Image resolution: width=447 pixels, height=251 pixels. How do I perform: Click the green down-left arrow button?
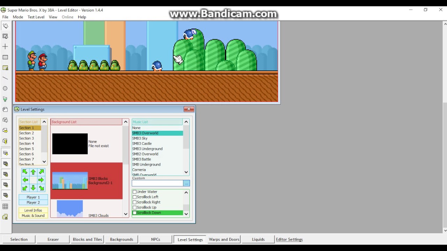tap(25, 188)
